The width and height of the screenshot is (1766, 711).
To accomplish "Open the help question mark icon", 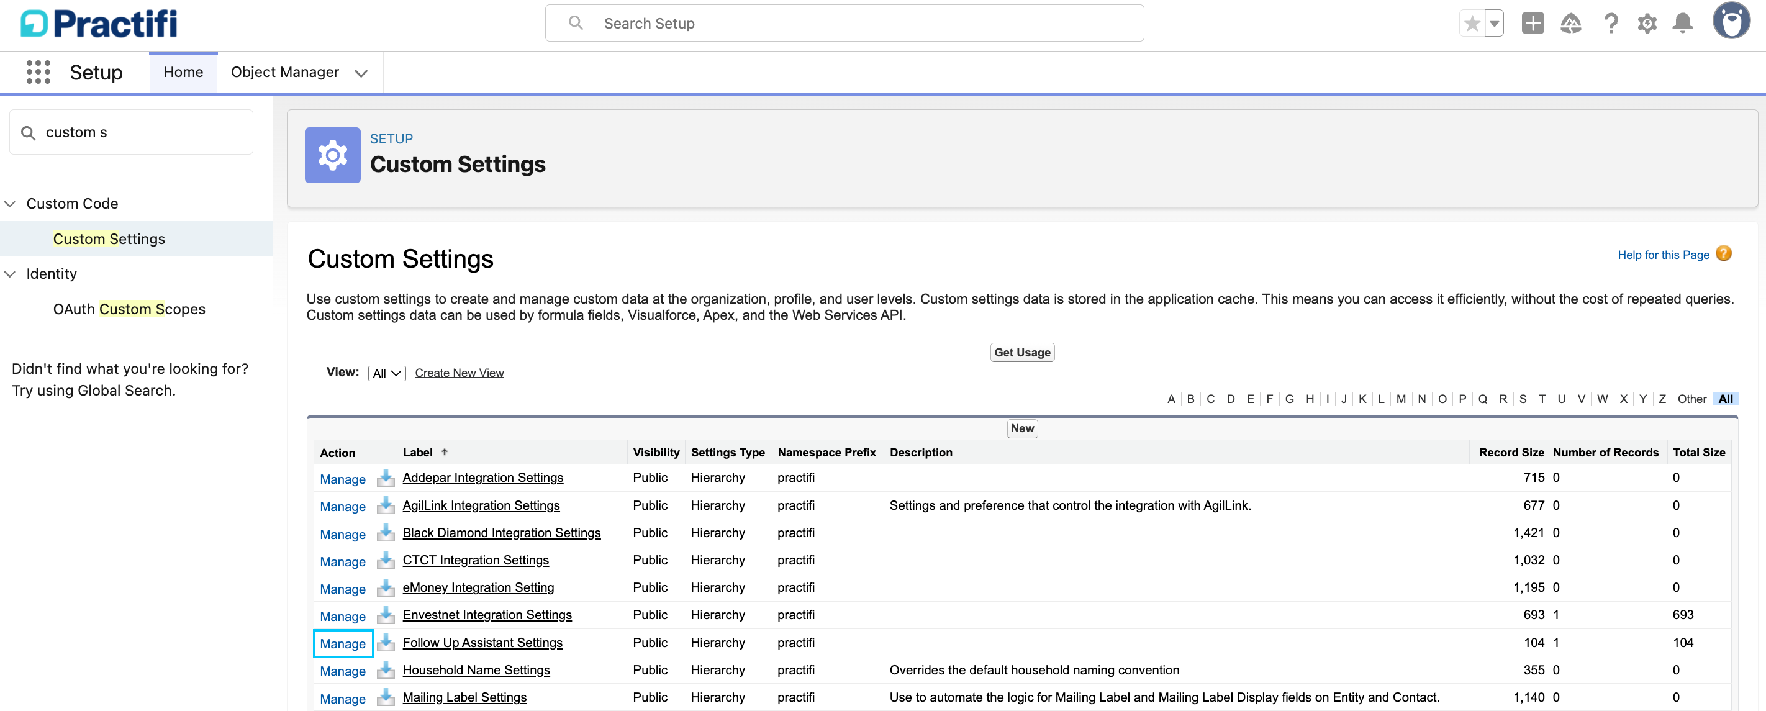I will (x=1610, y=24).
